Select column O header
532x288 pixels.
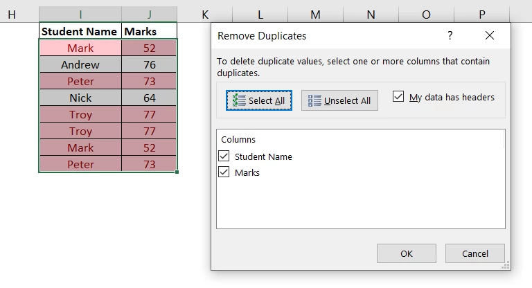coord(426,15)
